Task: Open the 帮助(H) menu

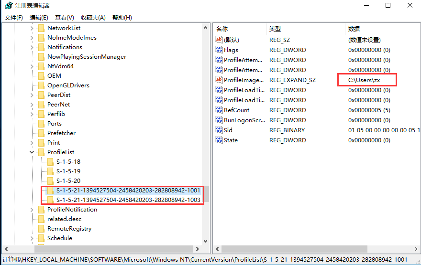Action: click(x=122, y=18)
